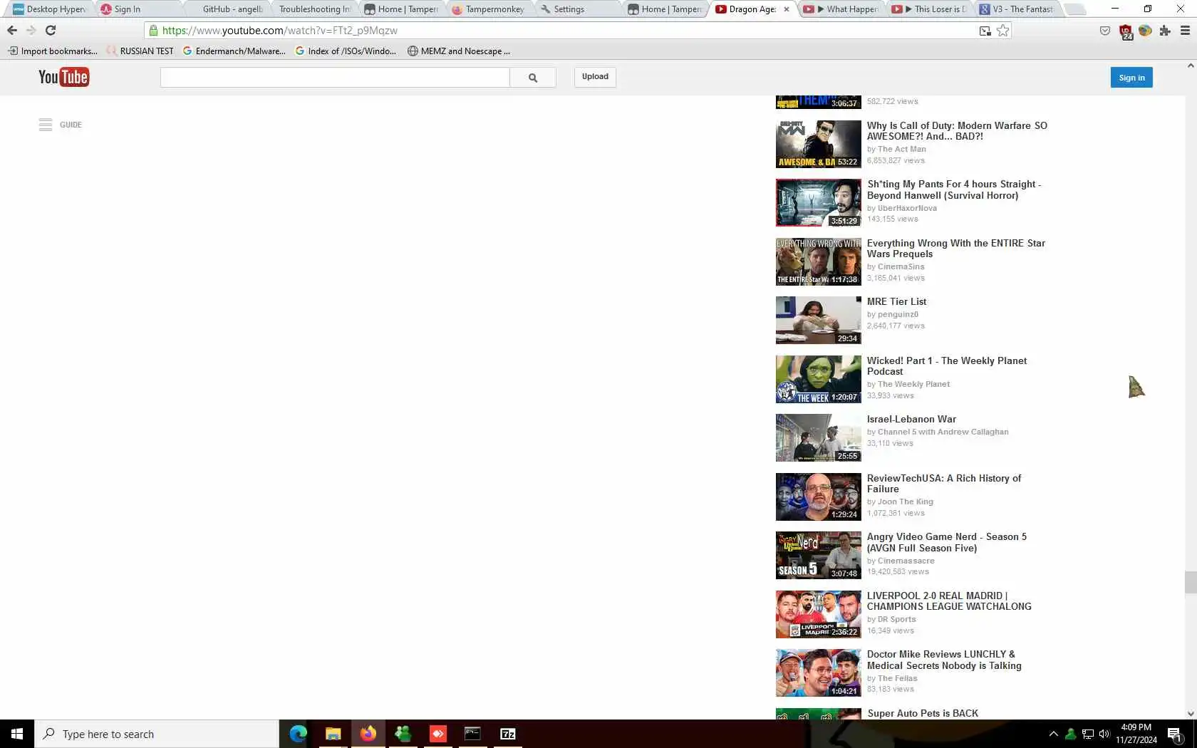
Task: Open the Doctor Mike Reviews LUNCHLY video title
Action: pos(944,660)
